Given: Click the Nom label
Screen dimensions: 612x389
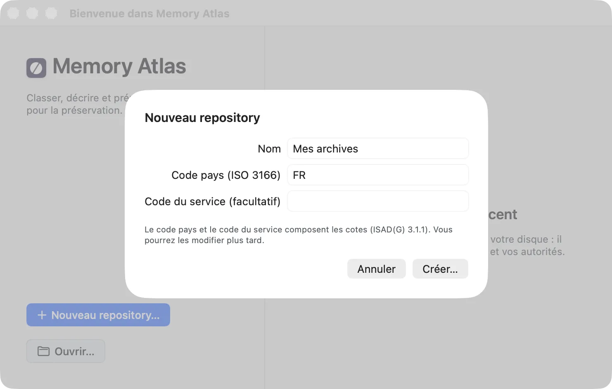Looking at the screenshot, I should [269, 149].
